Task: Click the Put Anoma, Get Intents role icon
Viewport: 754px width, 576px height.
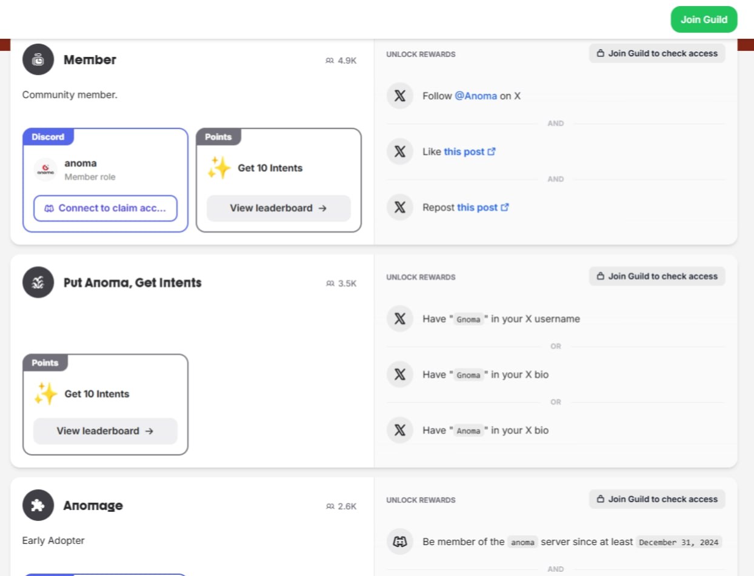Action: 38,282
